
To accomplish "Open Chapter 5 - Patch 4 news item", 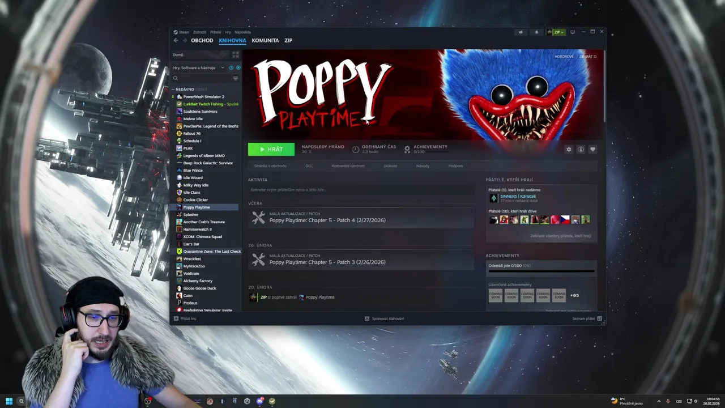I will (361, 218).
